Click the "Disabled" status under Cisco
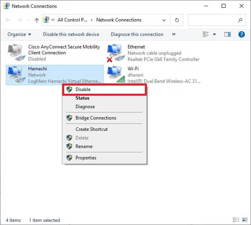This screenshot has height=225, width=251. (37, 59)
